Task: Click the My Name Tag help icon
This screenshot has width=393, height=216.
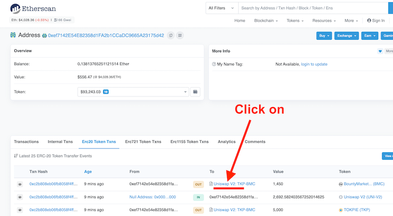Action: click(214, 64)
